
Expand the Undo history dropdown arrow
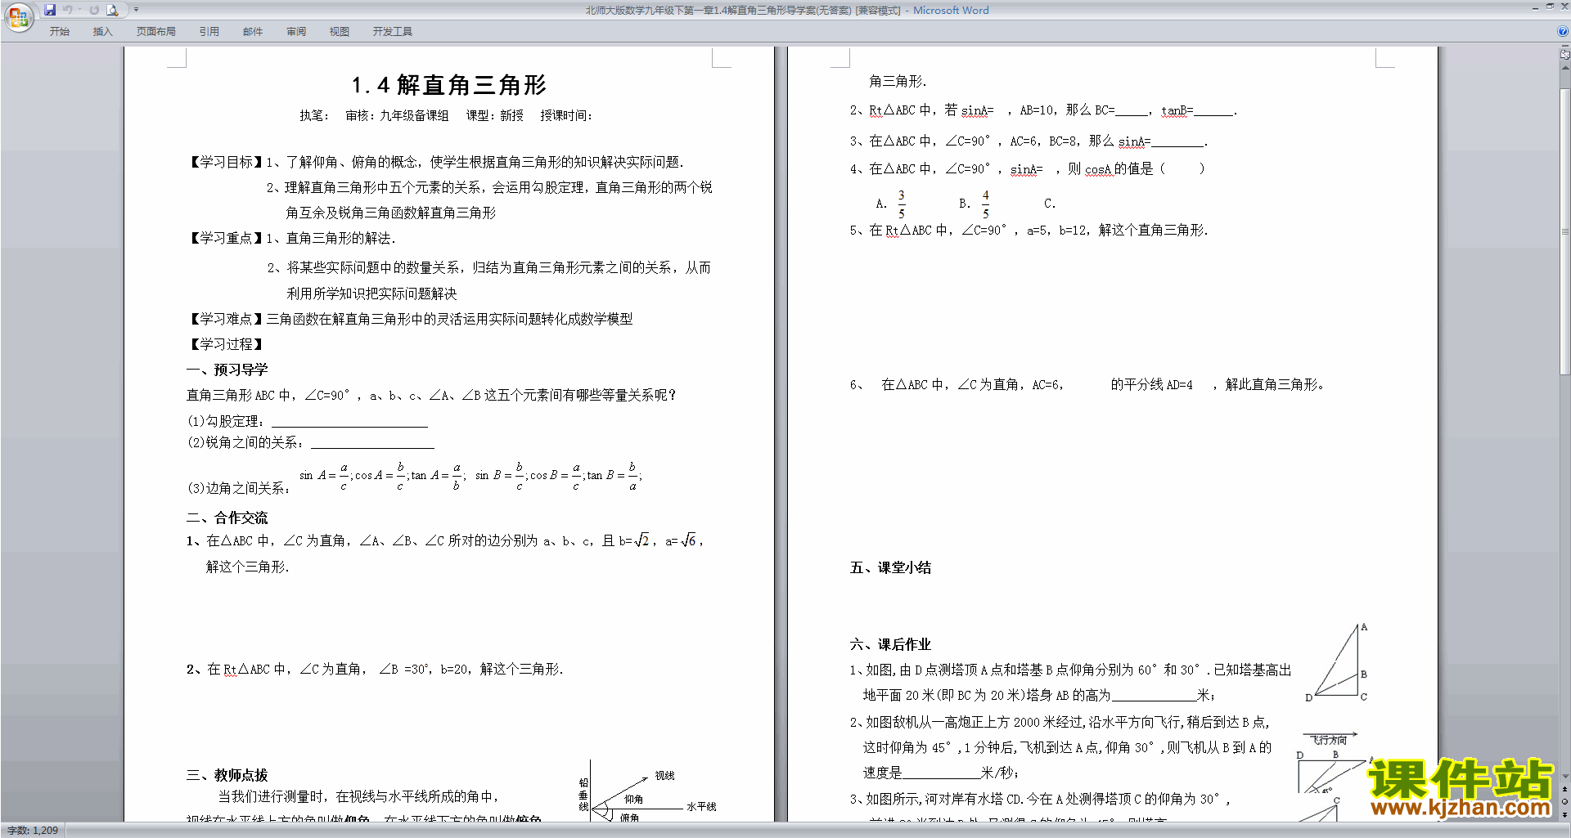tap(80, 10)
